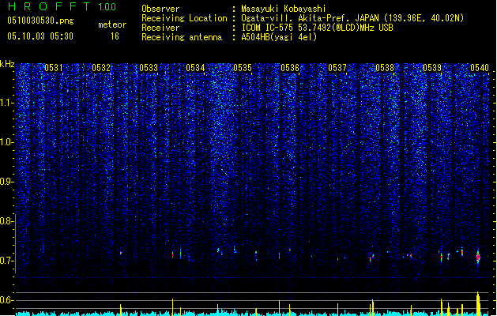Click the meteor count value 16
497x316 pixels.
pyautogui.click(x=115, y=36)
